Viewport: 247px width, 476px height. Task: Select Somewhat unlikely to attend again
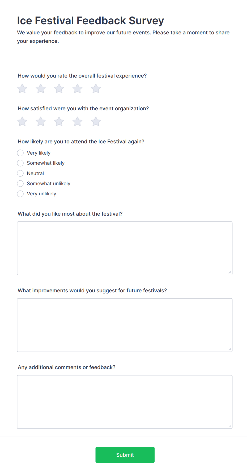tap(20, 184)
